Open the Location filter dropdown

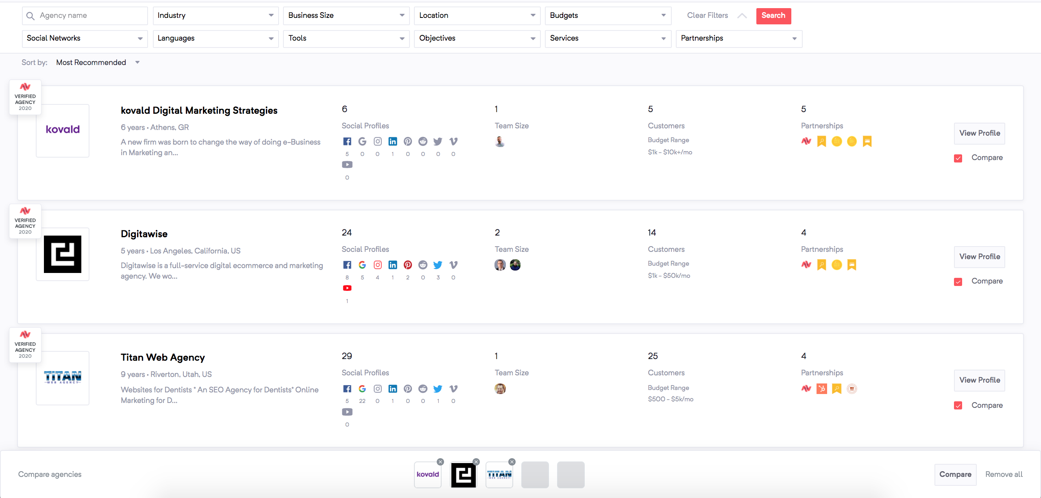477,15
